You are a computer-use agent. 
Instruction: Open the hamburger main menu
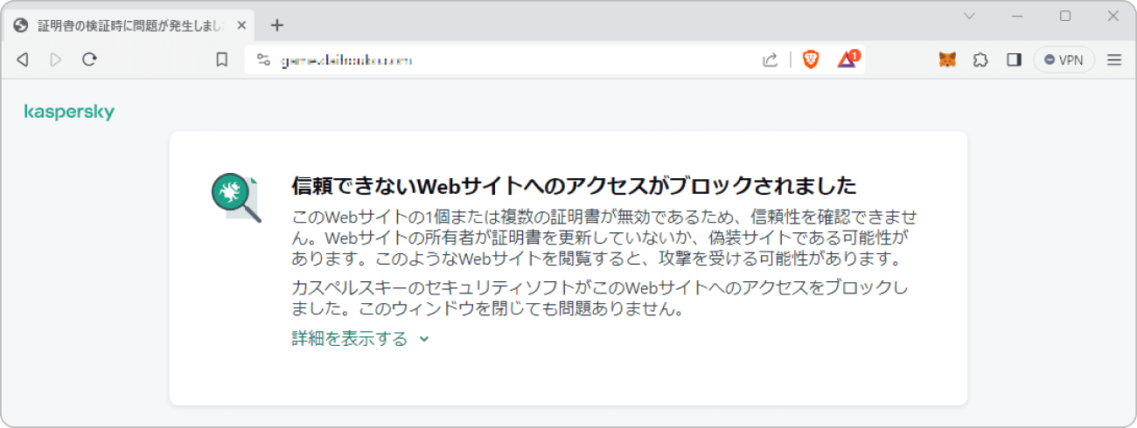click(1114, 60)
